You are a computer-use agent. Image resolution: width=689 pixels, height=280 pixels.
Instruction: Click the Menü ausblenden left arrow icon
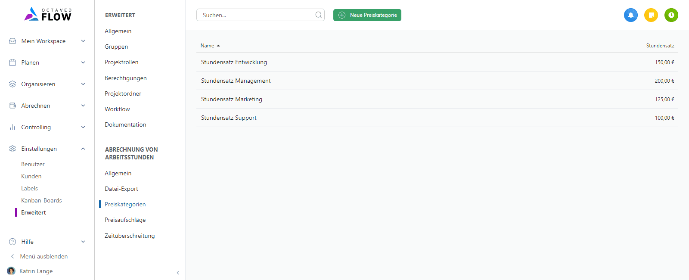12,256
